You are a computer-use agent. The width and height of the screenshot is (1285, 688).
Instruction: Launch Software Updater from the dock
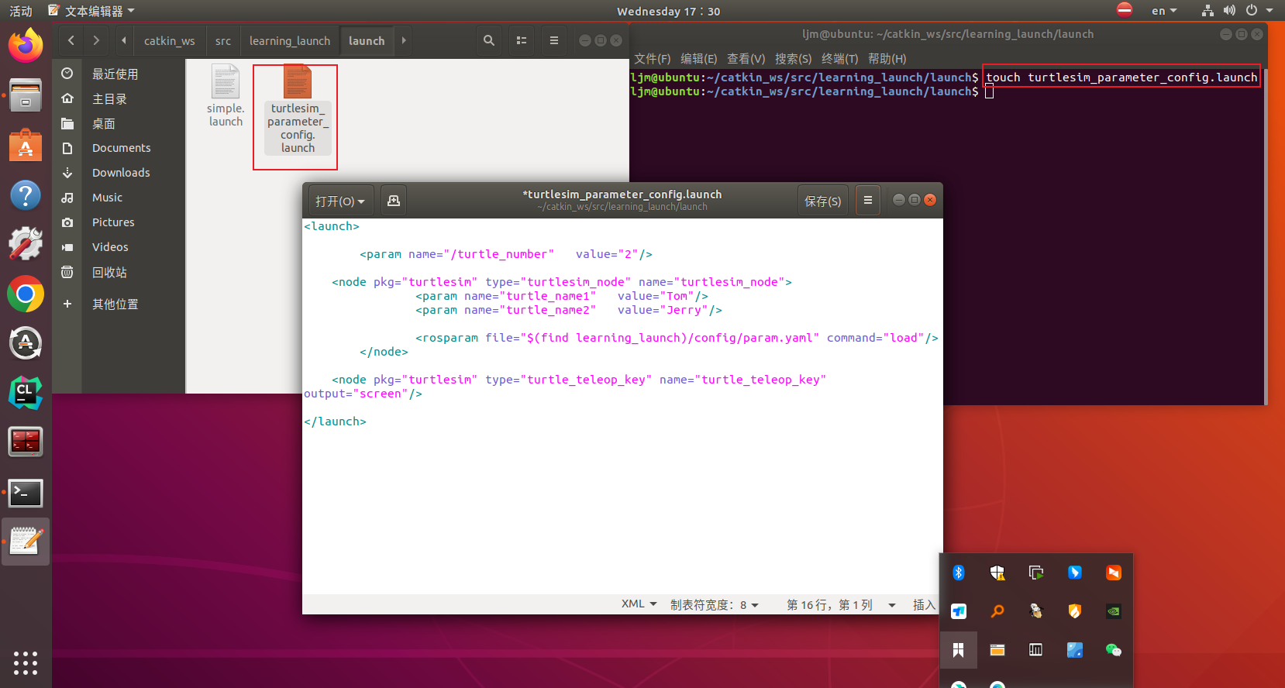tap(26, 343)
